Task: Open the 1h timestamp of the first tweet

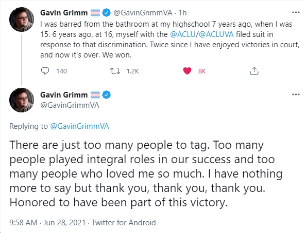Action: tap(183, 13)
